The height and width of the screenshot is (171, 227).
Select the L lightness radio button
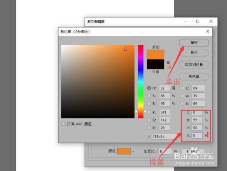point(183,88)
